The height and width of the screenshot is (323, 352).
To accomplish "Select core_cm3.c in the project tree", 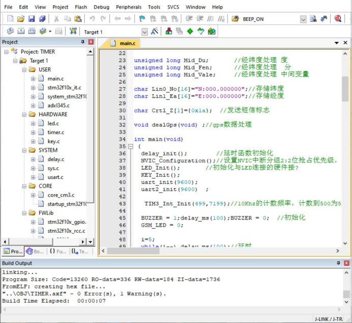I will [61, 195].
